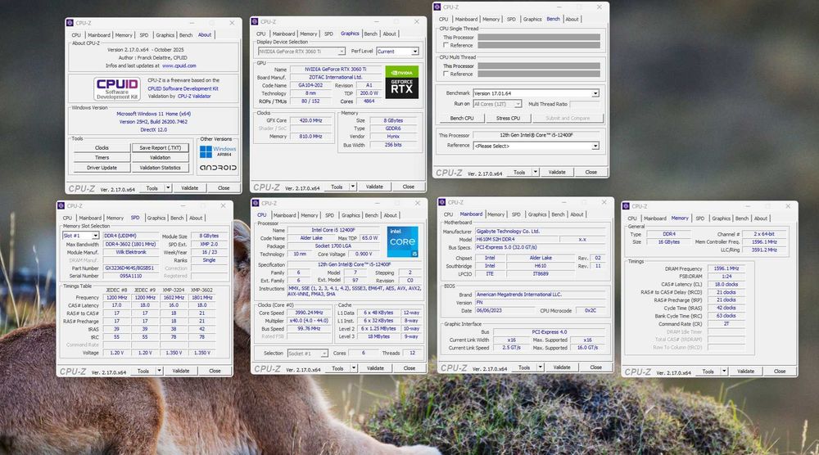Click the CPU-Z title icon in the Graphics window
This screenshot has width=819, height=455.
click(x=255, y=21)
